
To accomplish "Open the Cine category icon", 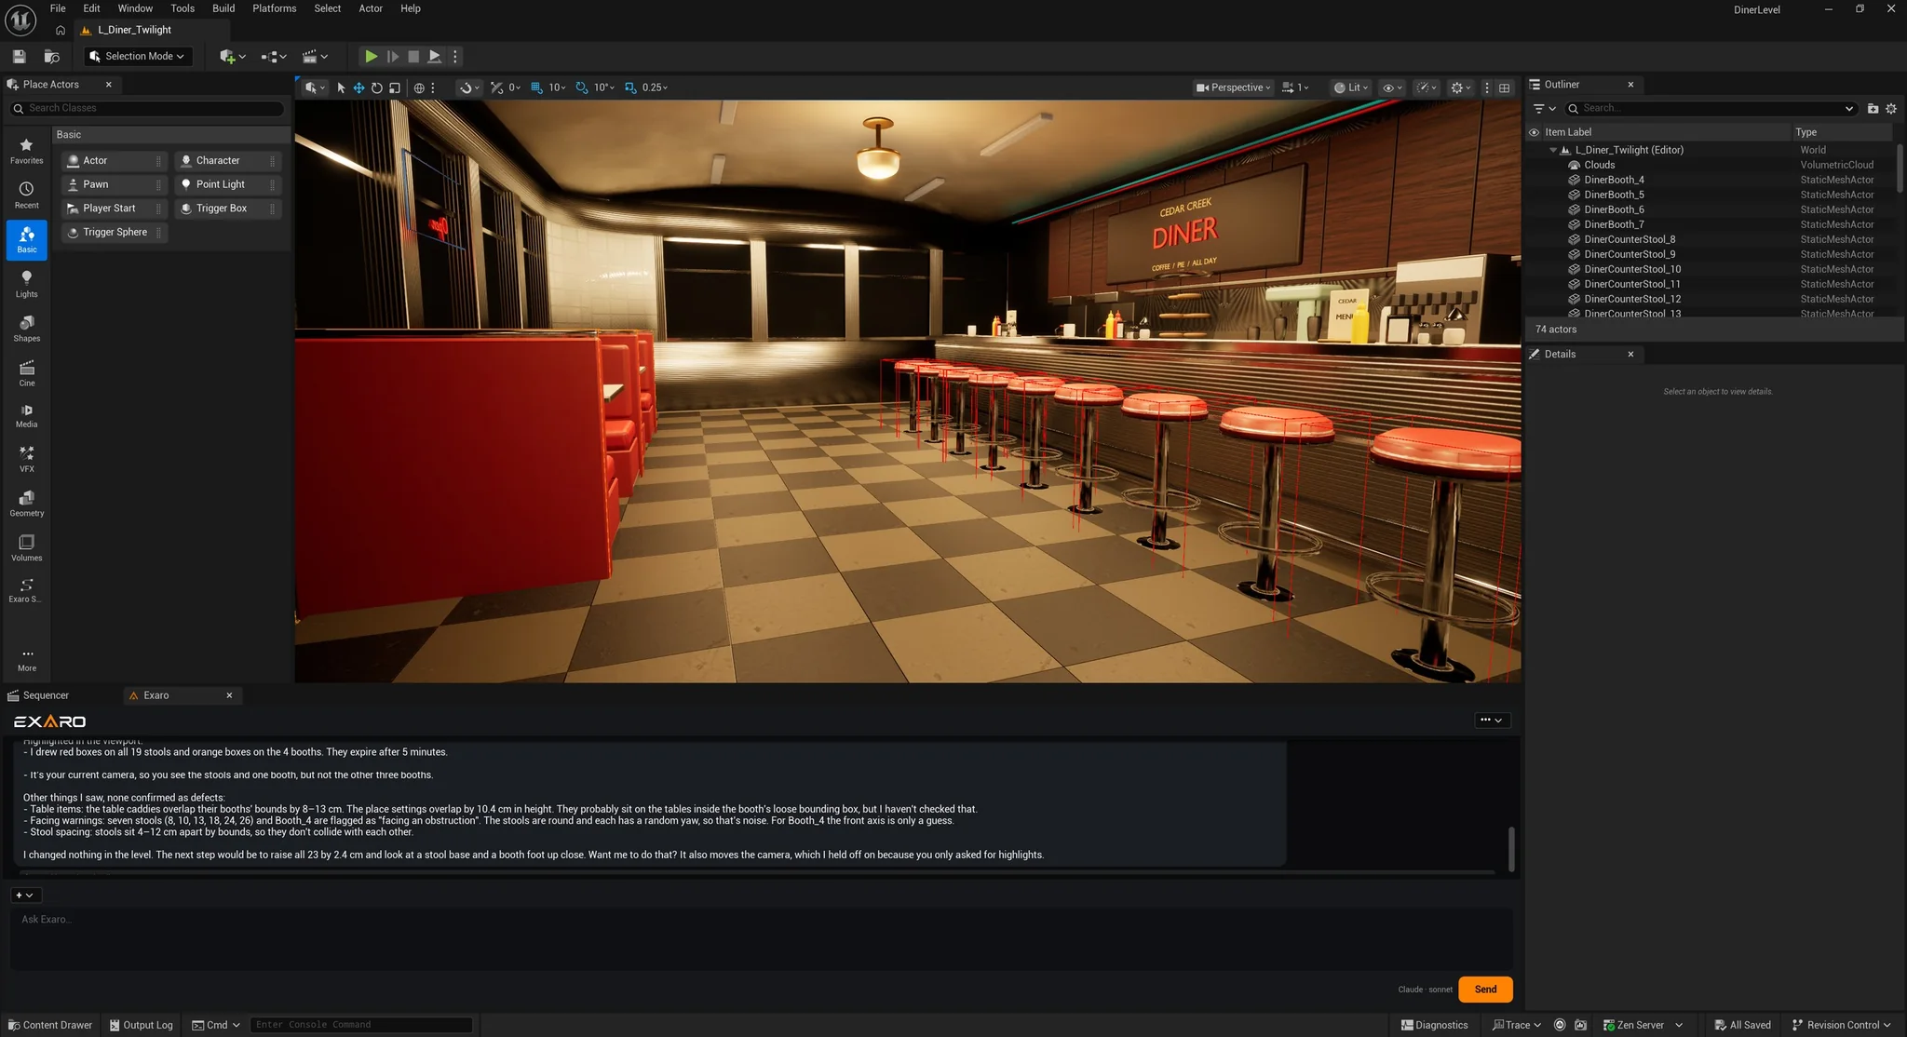I will pyautogui.click(x=26, y=373).
